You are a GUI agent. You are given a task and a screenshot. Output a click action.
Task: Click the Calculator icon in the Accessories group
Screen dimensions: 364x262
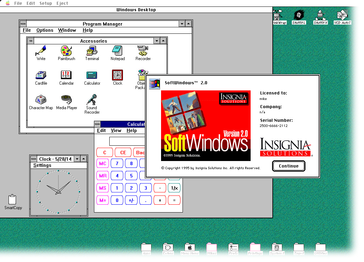92,75
